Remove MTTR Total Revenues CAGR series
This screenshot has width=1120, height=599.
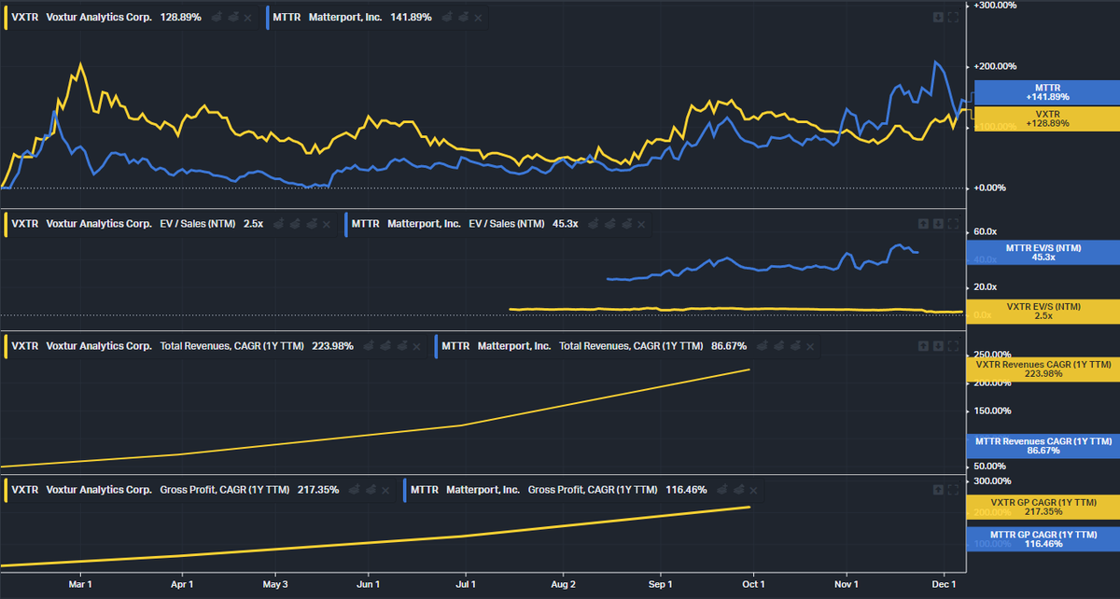(809, 346)
